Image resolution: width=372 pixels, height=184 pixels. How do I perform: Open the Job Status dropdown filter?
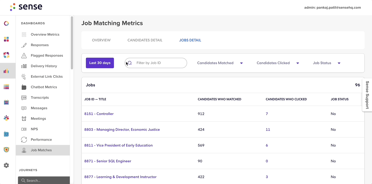[327, 63]
